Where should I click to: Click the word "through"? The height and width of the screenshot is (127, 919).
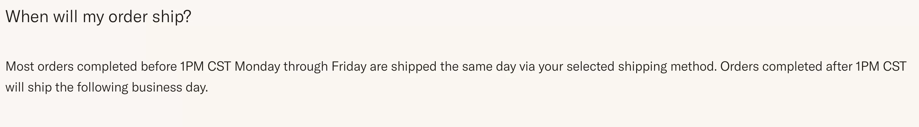click(x=306, y=67)
